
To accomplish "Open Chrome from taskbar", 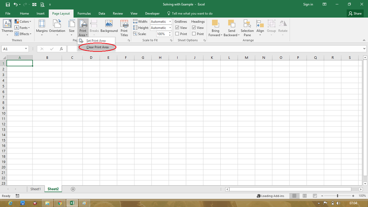I will click(60, 203).
